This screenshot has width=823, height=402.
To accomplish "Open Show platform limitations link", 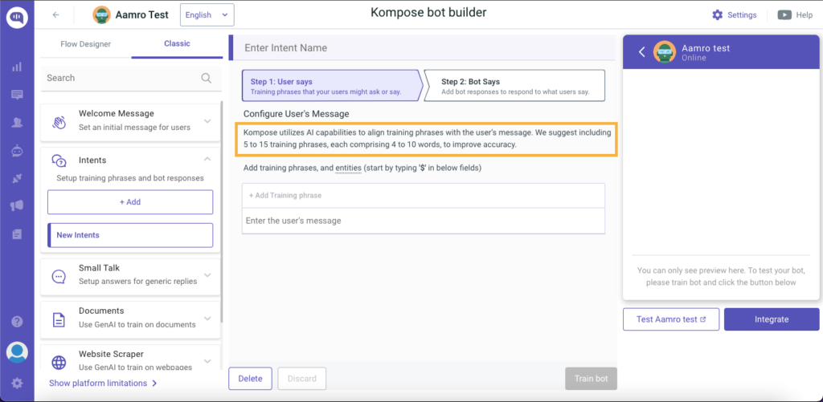I will click(x=103, y=383).
